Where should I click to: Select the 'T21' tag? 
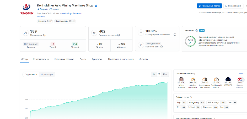click(x=181, y=107)
